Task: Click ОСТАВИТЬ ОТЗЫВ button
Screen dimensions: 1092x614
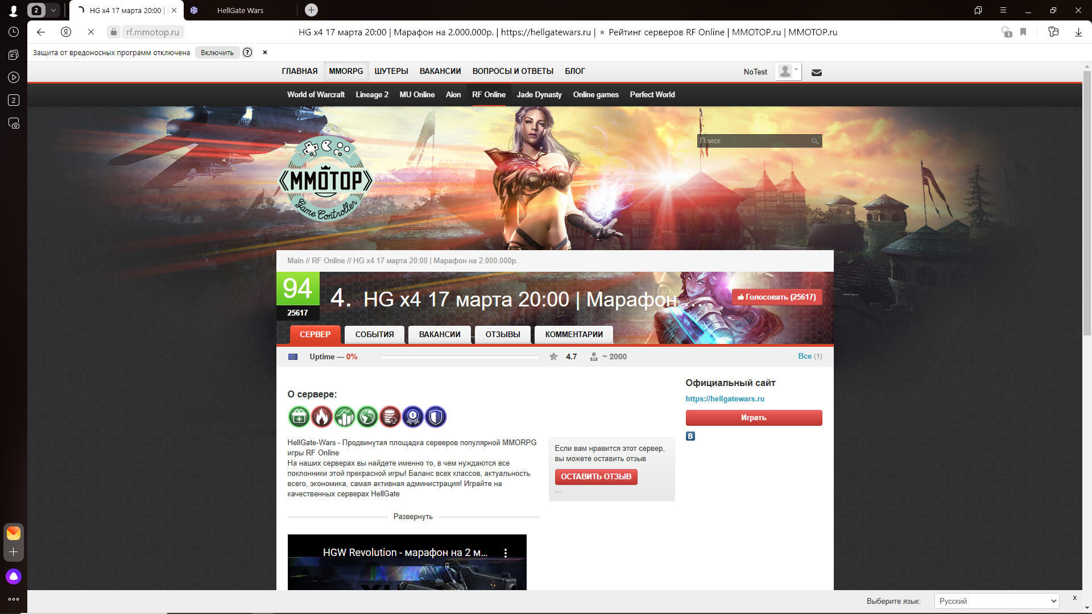Action: pos(596,476)
